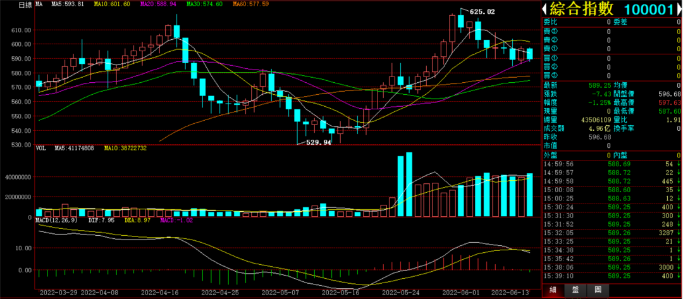
Task: Click the VOL panel label
Action: tap(40, 149)
